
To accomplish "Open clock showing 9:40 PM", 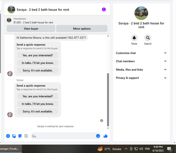I will 158,149.
